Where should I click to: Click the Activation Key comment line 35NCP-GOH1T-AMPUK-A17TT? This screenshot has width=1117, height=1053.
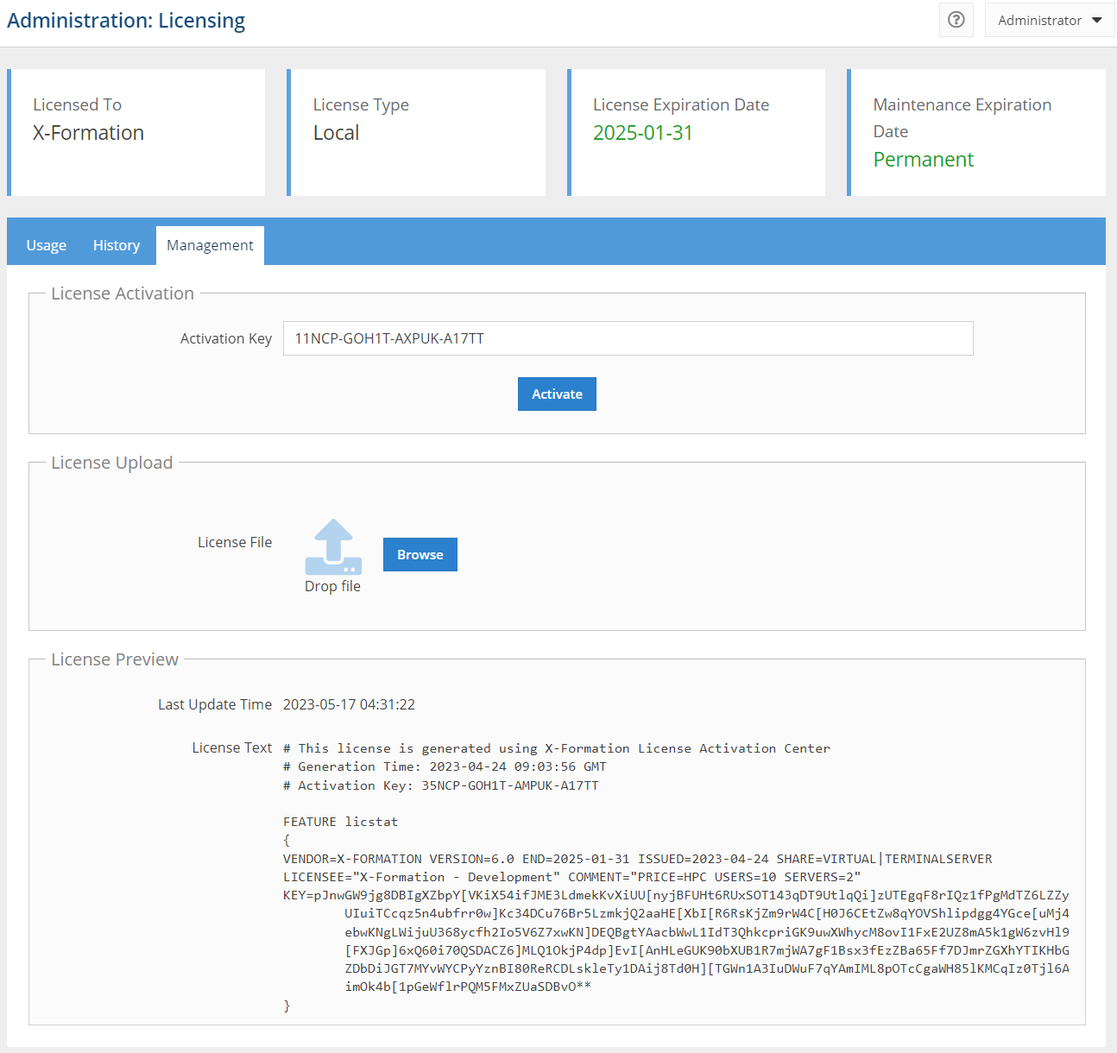(x=440, y=785)
